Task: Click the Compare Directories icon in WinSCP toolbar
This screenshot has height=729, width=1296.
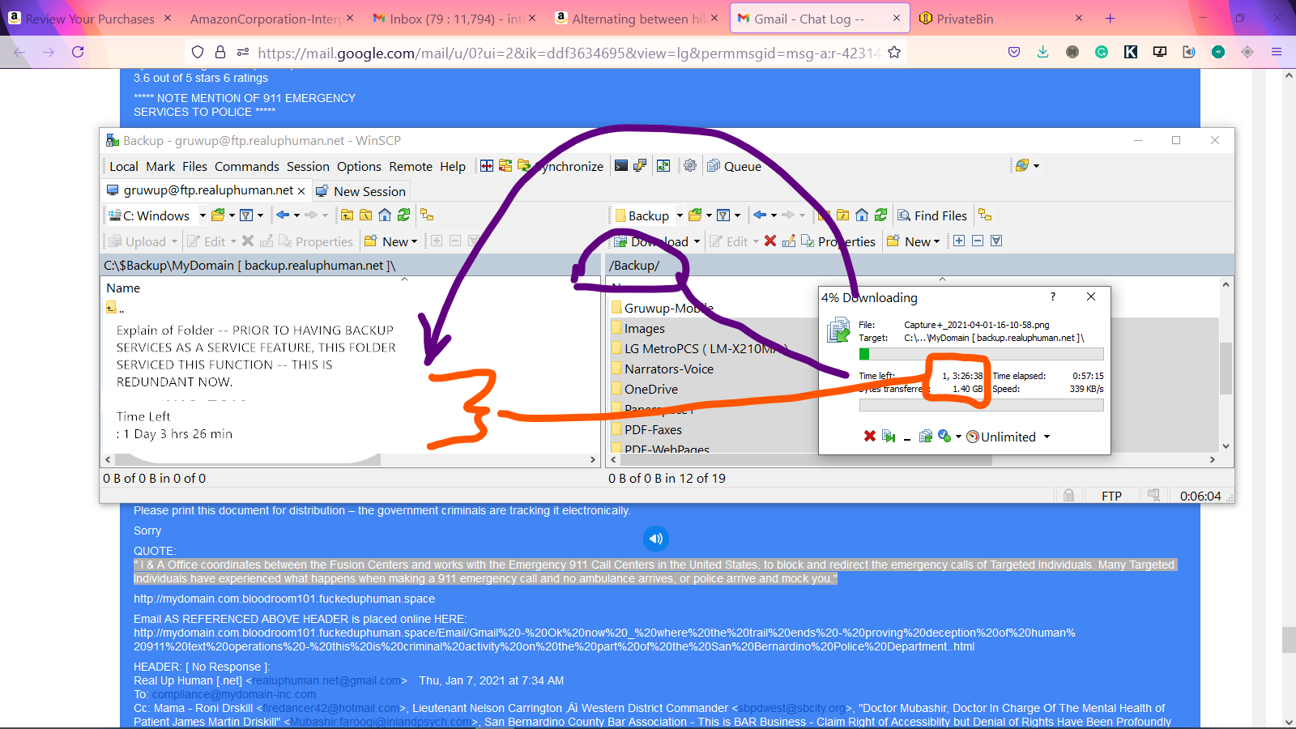Action: [487, 166]
